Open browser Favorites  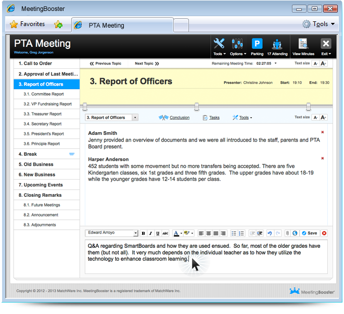28,24
